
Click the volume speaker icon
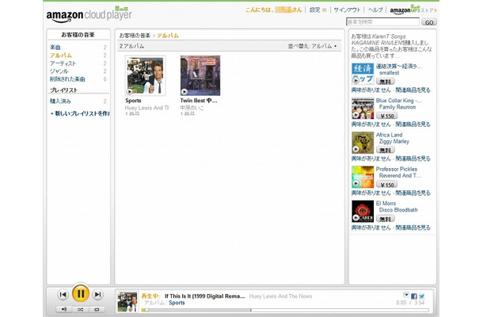64,309
